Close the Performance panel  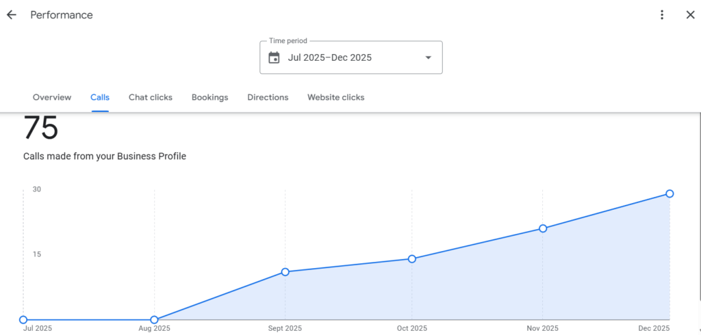point(690,15)
